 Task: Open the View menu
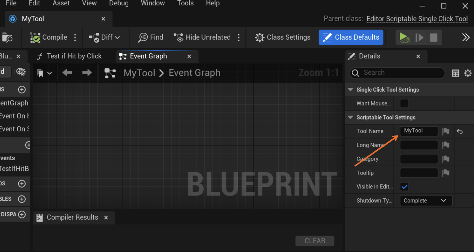(x=89, y=3)
